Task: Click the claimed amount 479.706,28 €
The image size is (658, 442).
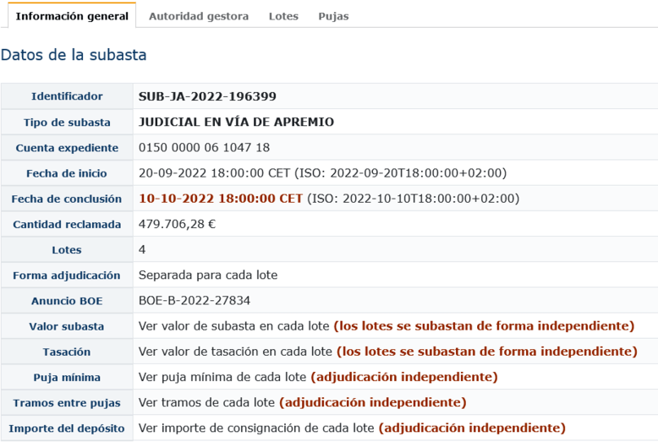Action: [x=177, y=224]
